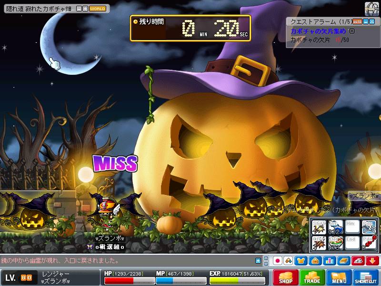Click the HP gauge bar
381x286 pixels.
pyautogui.click(x=130, y=281)
